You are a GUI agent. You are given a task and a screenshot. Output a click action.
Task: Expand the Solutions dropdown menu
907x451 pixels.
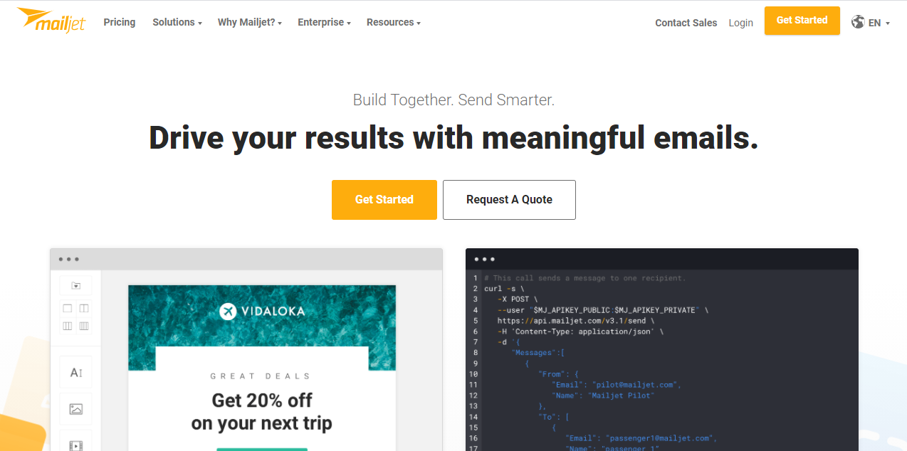pos(177,22)
